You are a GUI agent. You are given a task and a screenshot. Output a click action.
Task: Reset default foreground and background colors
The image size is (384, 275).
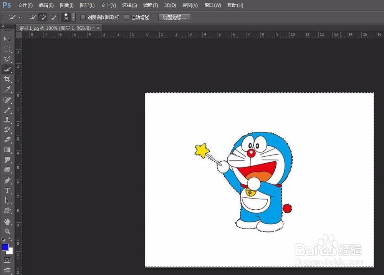[x=3, y=240]
